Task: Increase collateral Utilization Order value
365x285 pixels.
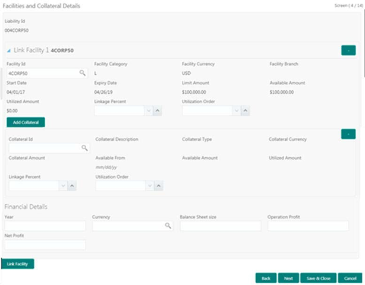Action: pyautogui.click(x=159, y=186)
